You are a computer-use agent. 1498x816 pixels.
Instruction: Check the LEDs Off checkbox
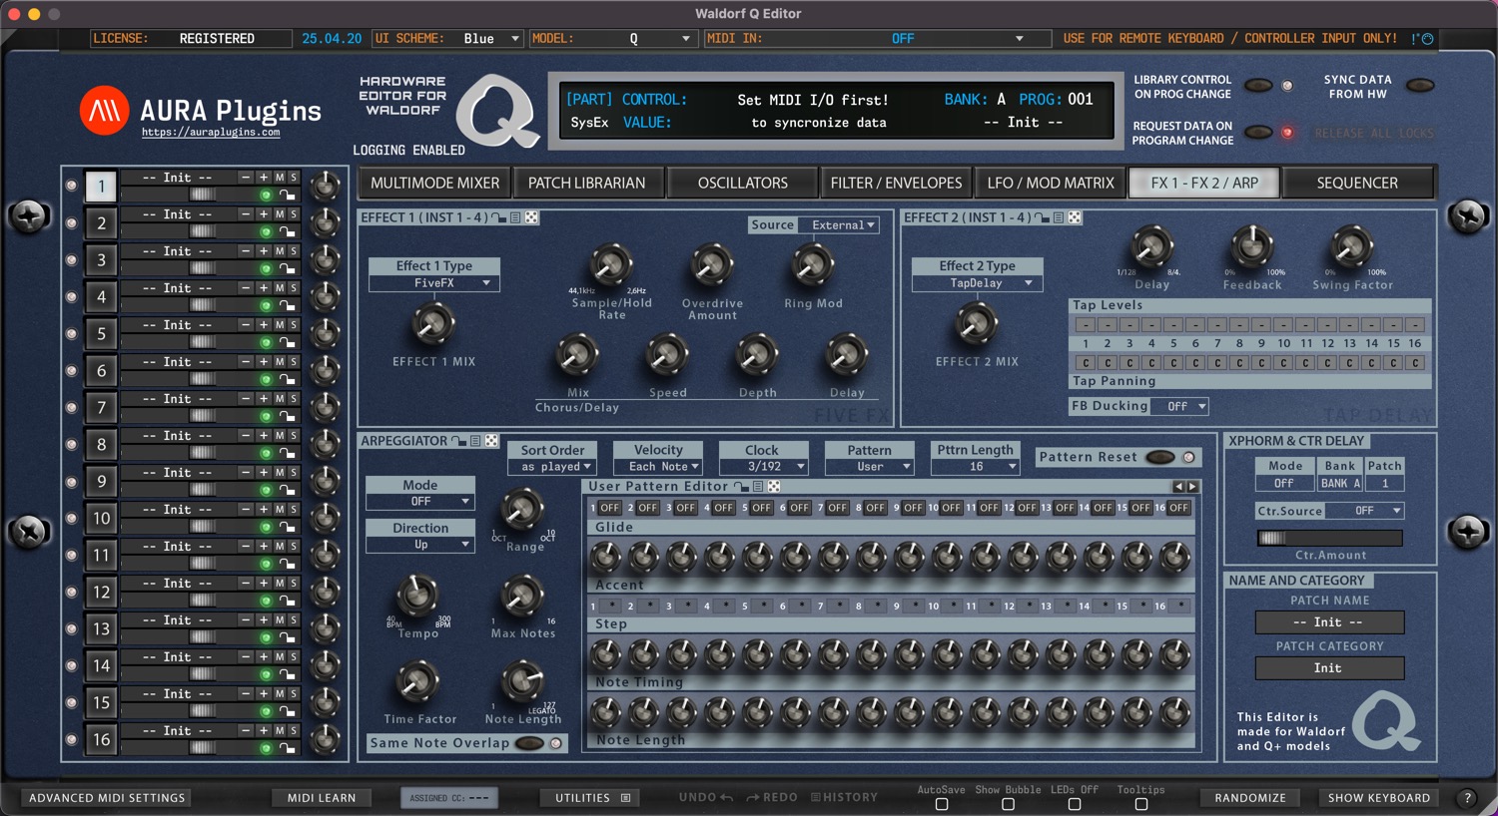point(1075,804)
